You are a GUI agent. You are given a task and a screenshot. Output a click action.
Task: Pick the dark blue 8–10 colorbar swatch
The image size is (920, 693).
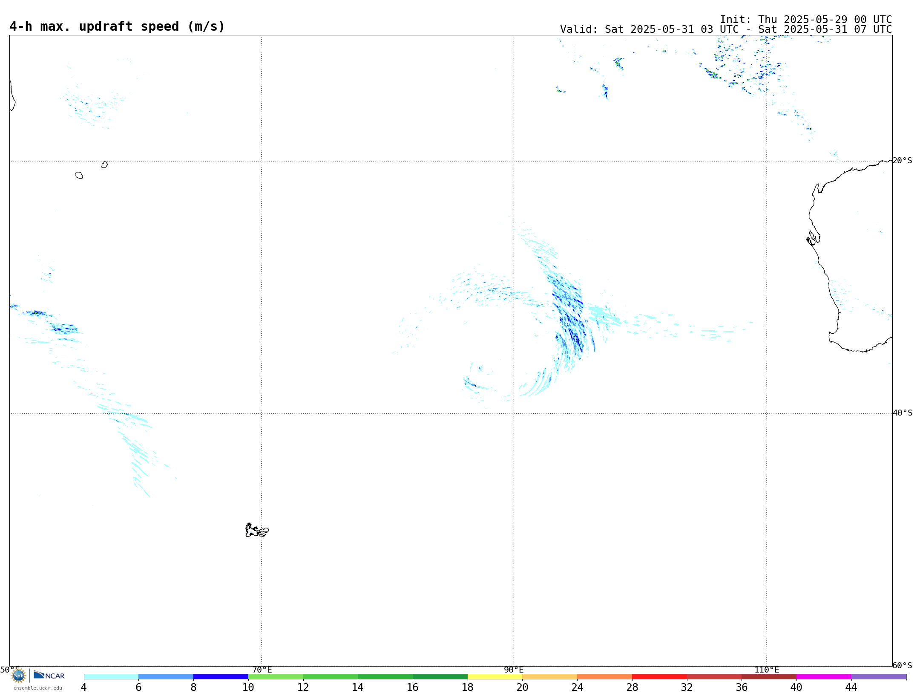[x=221, y=677]
